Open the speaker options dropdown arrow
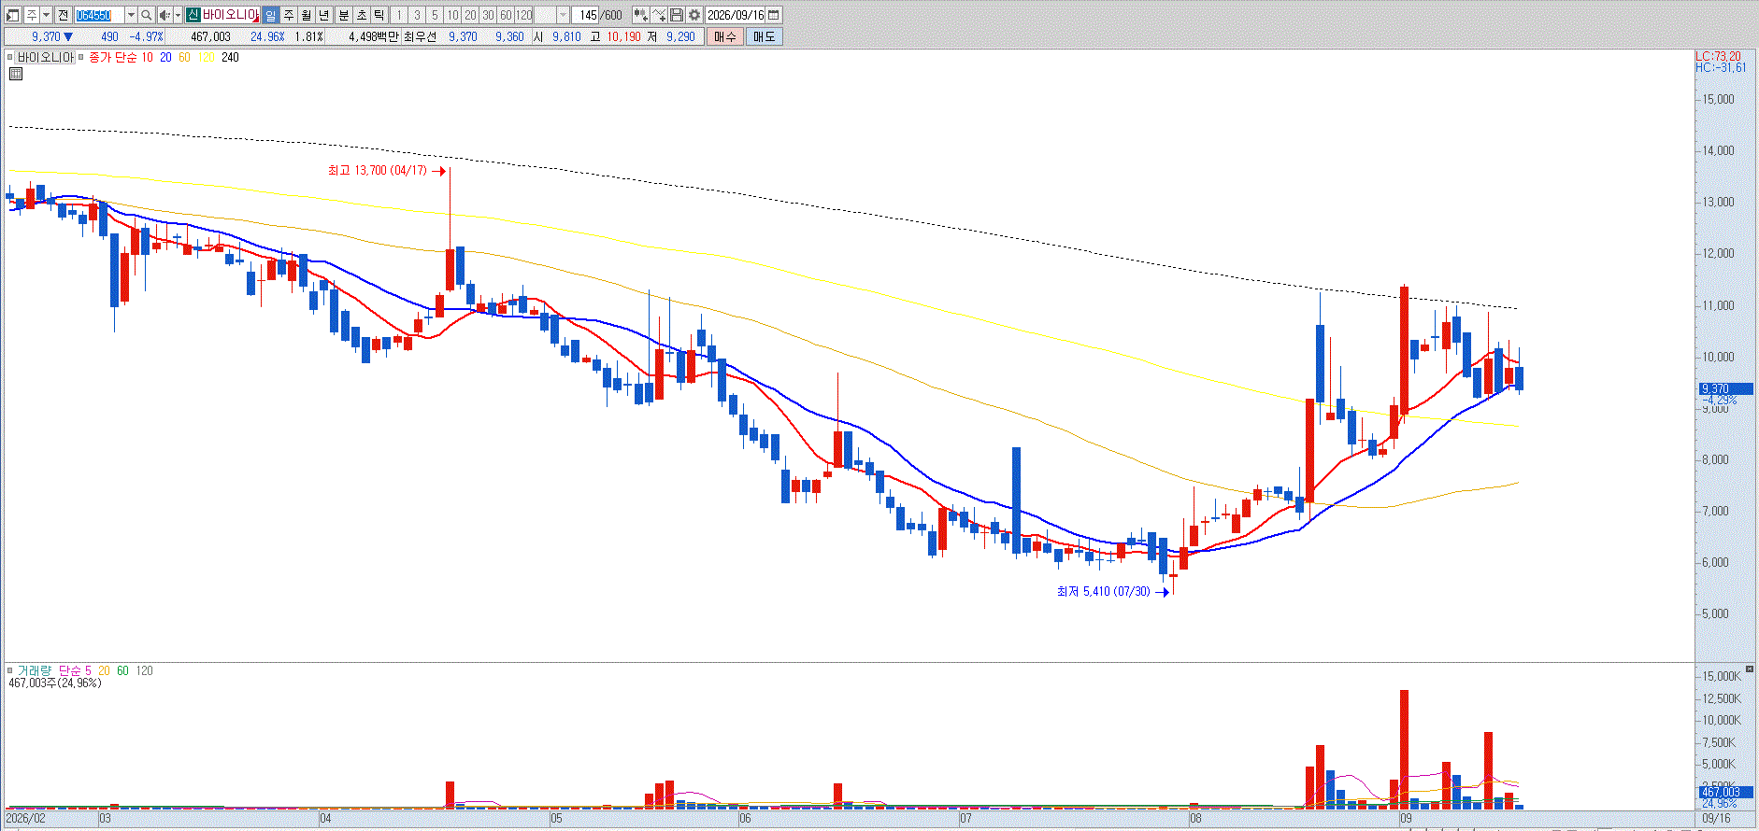This screenshot has height=831, width=1759. point(178,15)
